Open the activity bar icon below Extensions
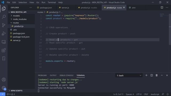Screen dimensions: 171x96 pyautogui.click(x=4, y=59)
